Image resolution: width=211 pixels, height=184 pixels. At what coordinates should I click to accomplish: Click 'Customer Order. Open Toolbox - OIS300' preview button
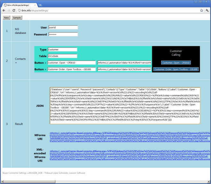[x=176, y=69]
